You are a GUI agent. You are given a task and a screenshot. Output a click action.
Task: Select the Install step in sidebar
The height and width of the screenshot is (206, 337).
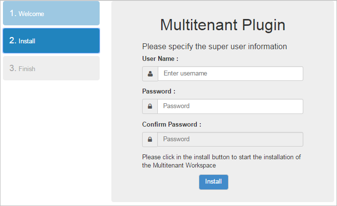[51, 41]
